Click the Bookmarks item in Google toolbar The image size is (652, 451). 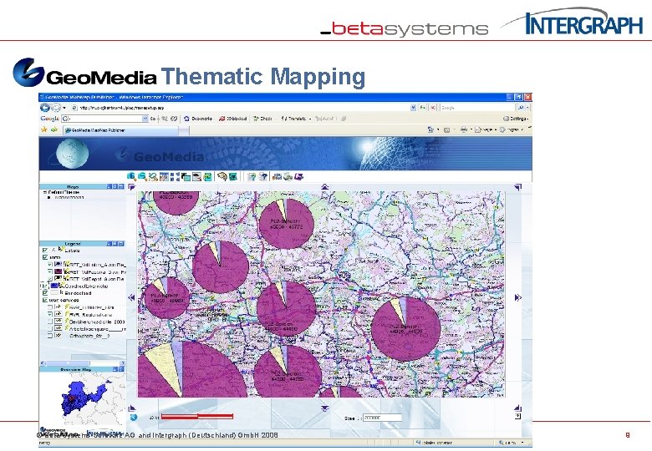(198, 119)
